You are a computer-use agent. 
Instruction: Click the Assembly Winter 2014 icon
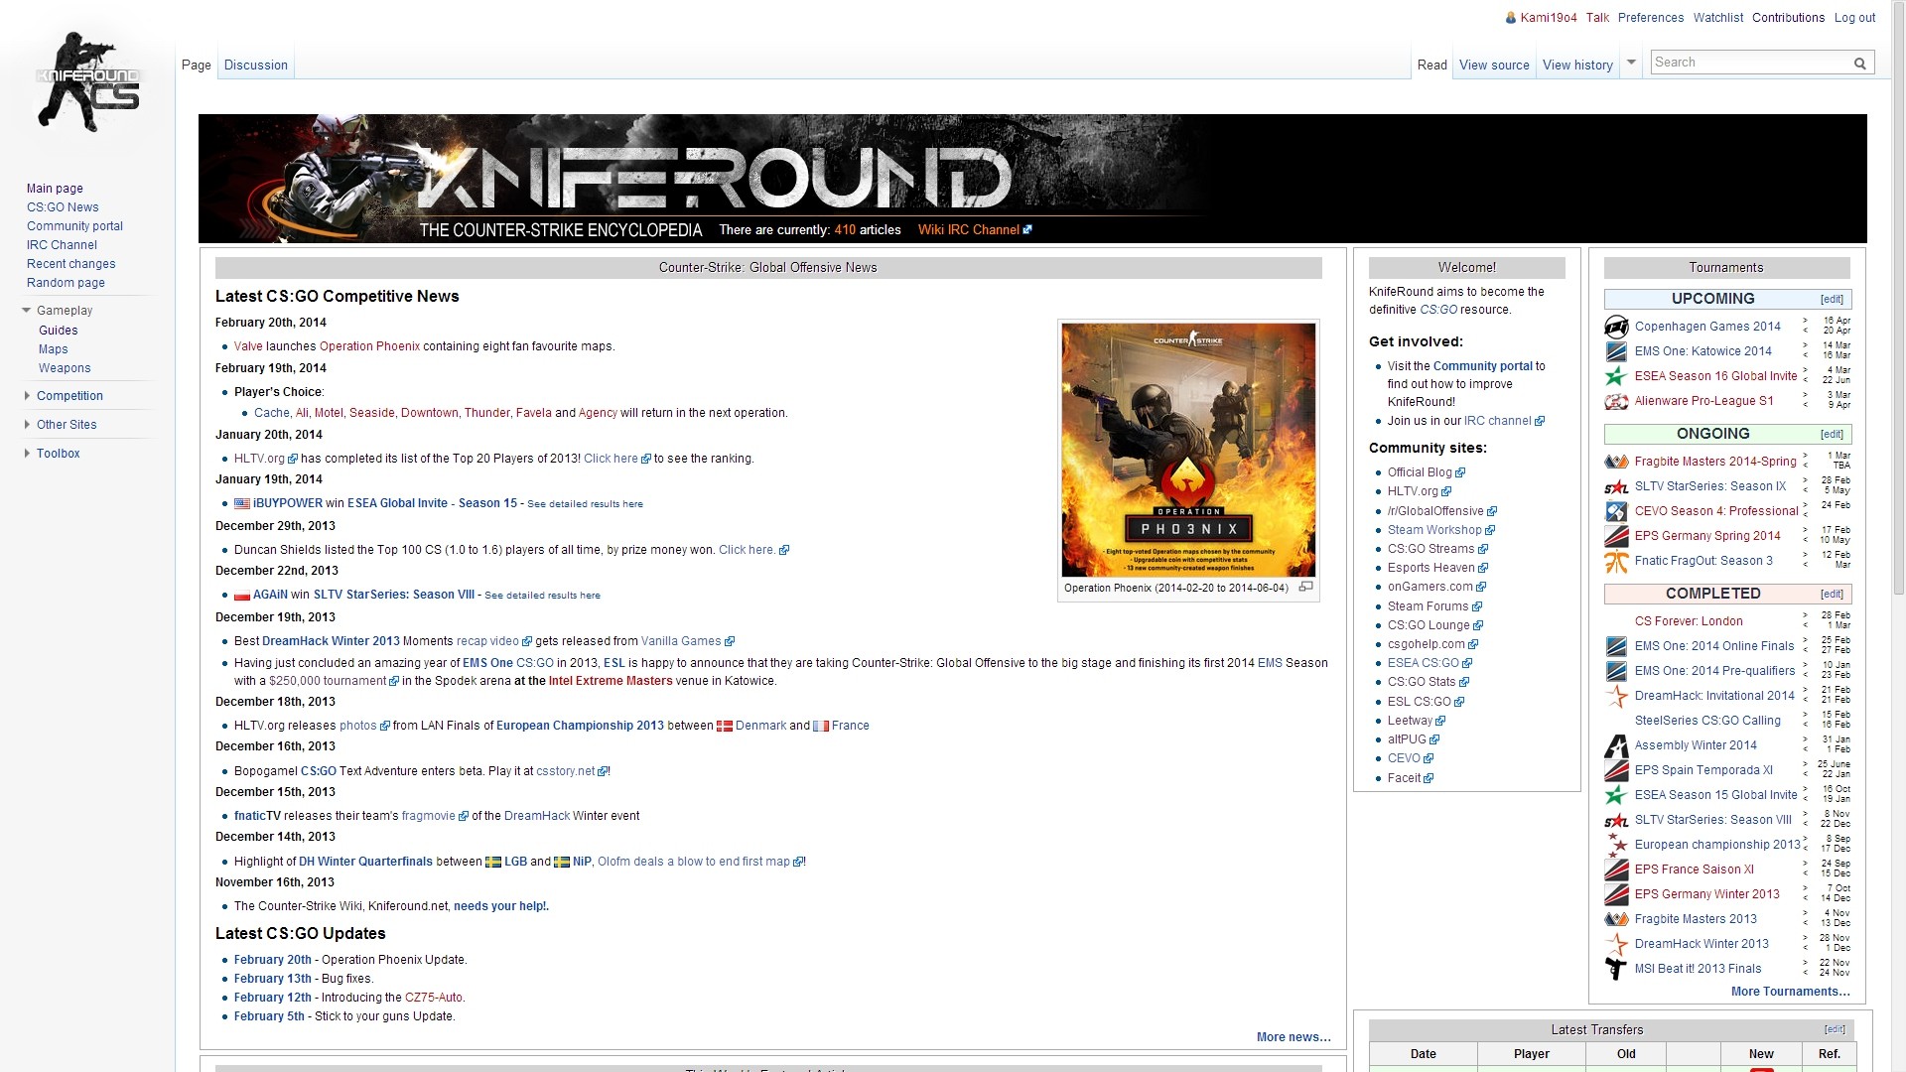1616,745
